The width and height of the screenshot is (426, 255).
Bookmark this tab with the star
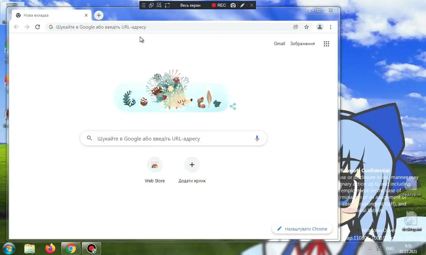(x=307, y=27)
